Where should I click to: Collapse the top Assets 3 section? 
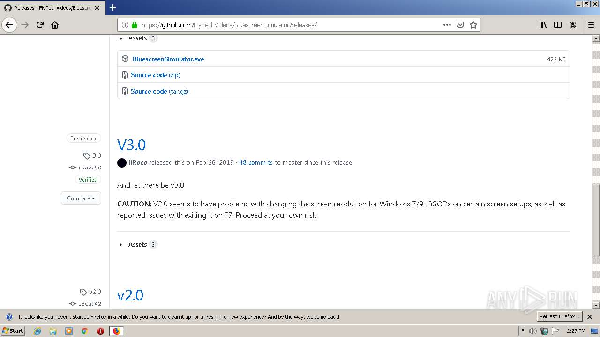(138, 38)
